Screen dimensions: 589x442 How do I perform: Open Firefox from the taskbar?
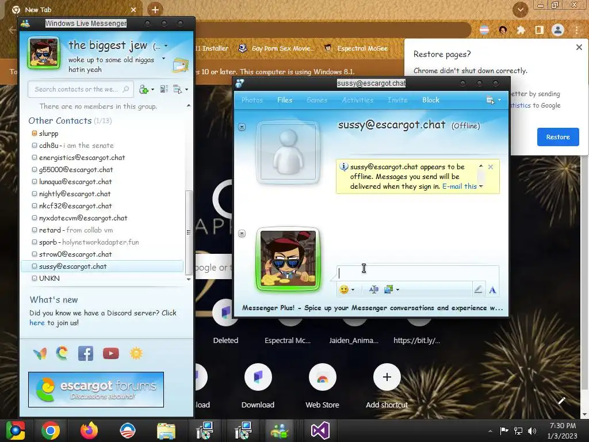coord(89,430)
